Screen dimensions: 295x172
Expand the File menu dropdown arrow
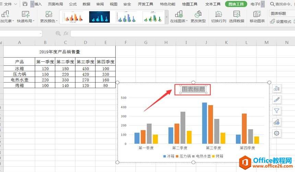(16, 4)
